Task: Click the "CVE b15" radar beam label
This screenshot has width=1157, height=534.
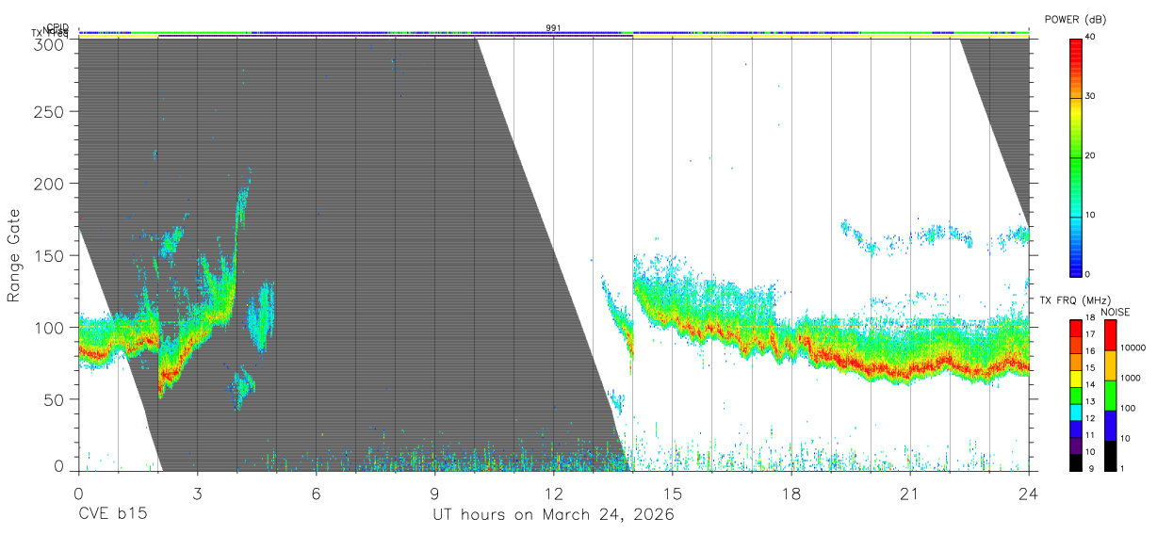Action: [x=112, y=515]
